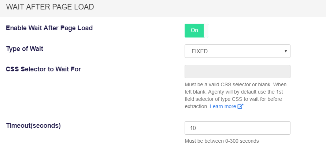The width and height of the screenshot is (326, 158).
Task: Click the external-link icon beside Learn more
Action: (240, 106)
